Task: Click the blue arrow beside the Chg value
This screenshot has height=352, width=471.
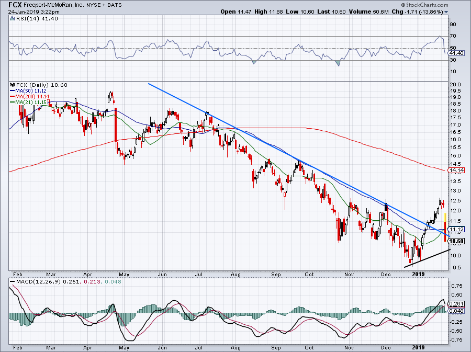Action: (x=446, y=12)
